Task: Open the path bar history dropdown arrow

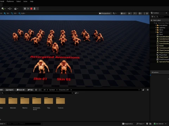Action: click(x=139, y=90)
